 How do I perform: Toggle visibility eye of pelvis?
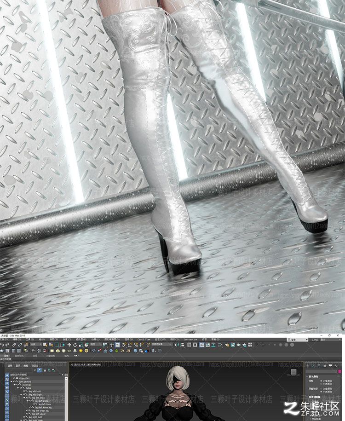21,388
